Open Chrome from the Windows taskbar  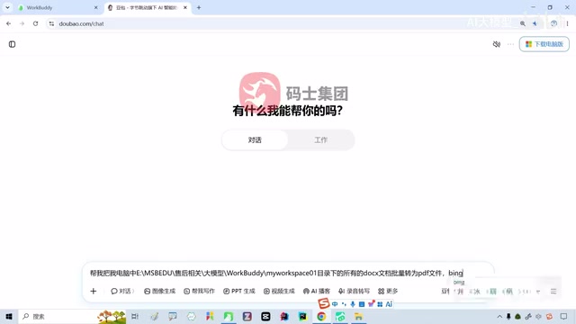point(321,316)
